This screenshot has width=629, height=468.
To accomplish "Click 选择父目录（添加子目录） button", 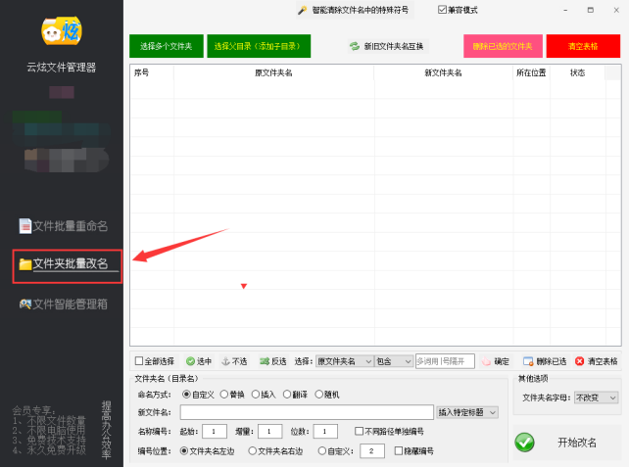I will [x=259, y=46].
